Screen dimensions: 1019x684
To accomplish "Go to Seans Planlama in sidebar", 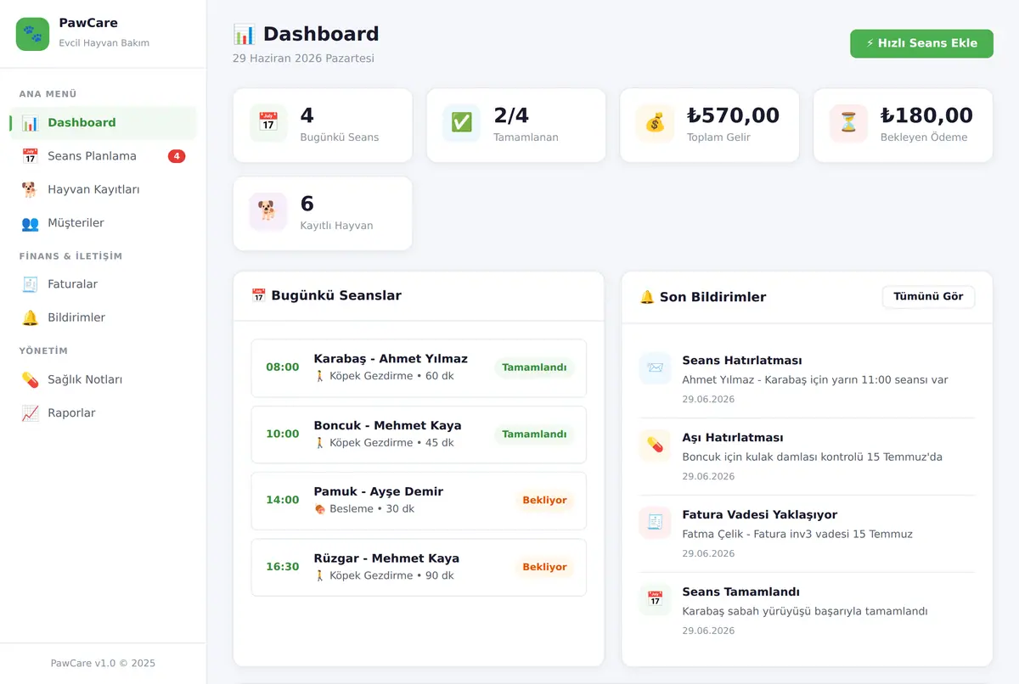I will click(103, 156).
